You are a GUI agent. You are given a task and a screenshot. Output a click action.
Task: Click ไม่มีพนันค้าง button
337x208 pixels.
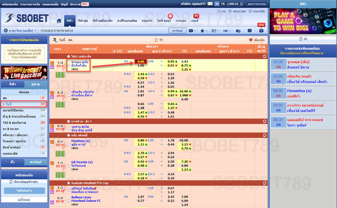[x=24, y=191]
